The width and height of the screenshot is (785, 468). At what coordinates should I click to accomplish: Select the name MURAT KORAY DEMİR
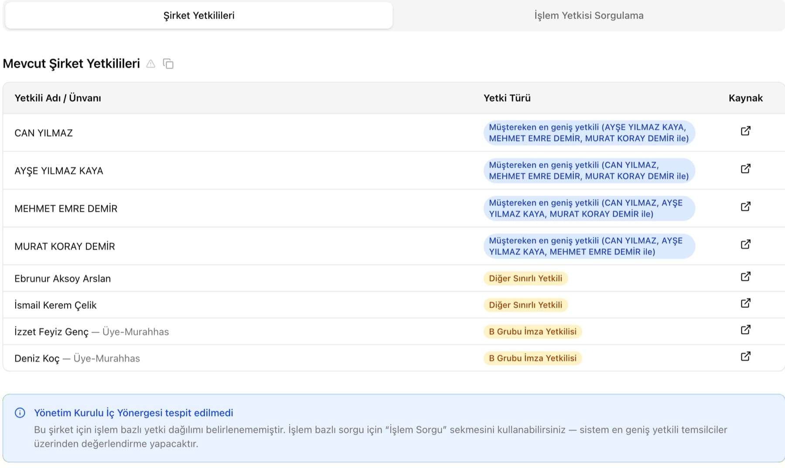[x=65, y=246]
